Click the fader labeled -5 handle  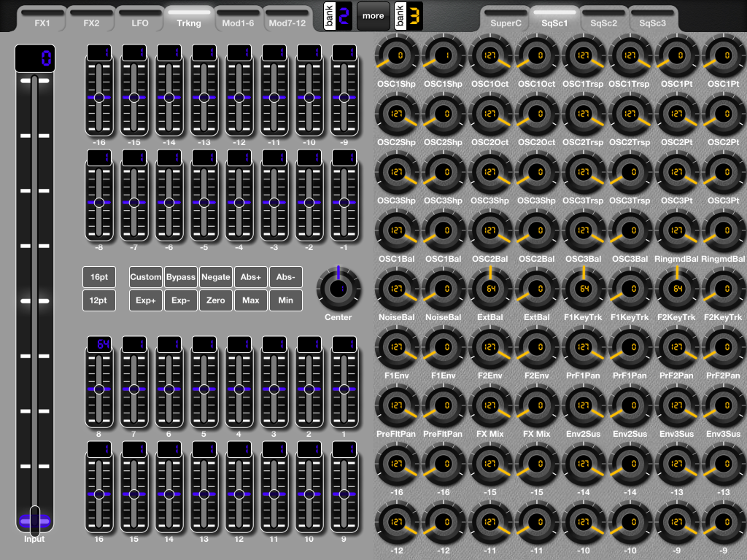pyautogui.click(x=204, y=203)
